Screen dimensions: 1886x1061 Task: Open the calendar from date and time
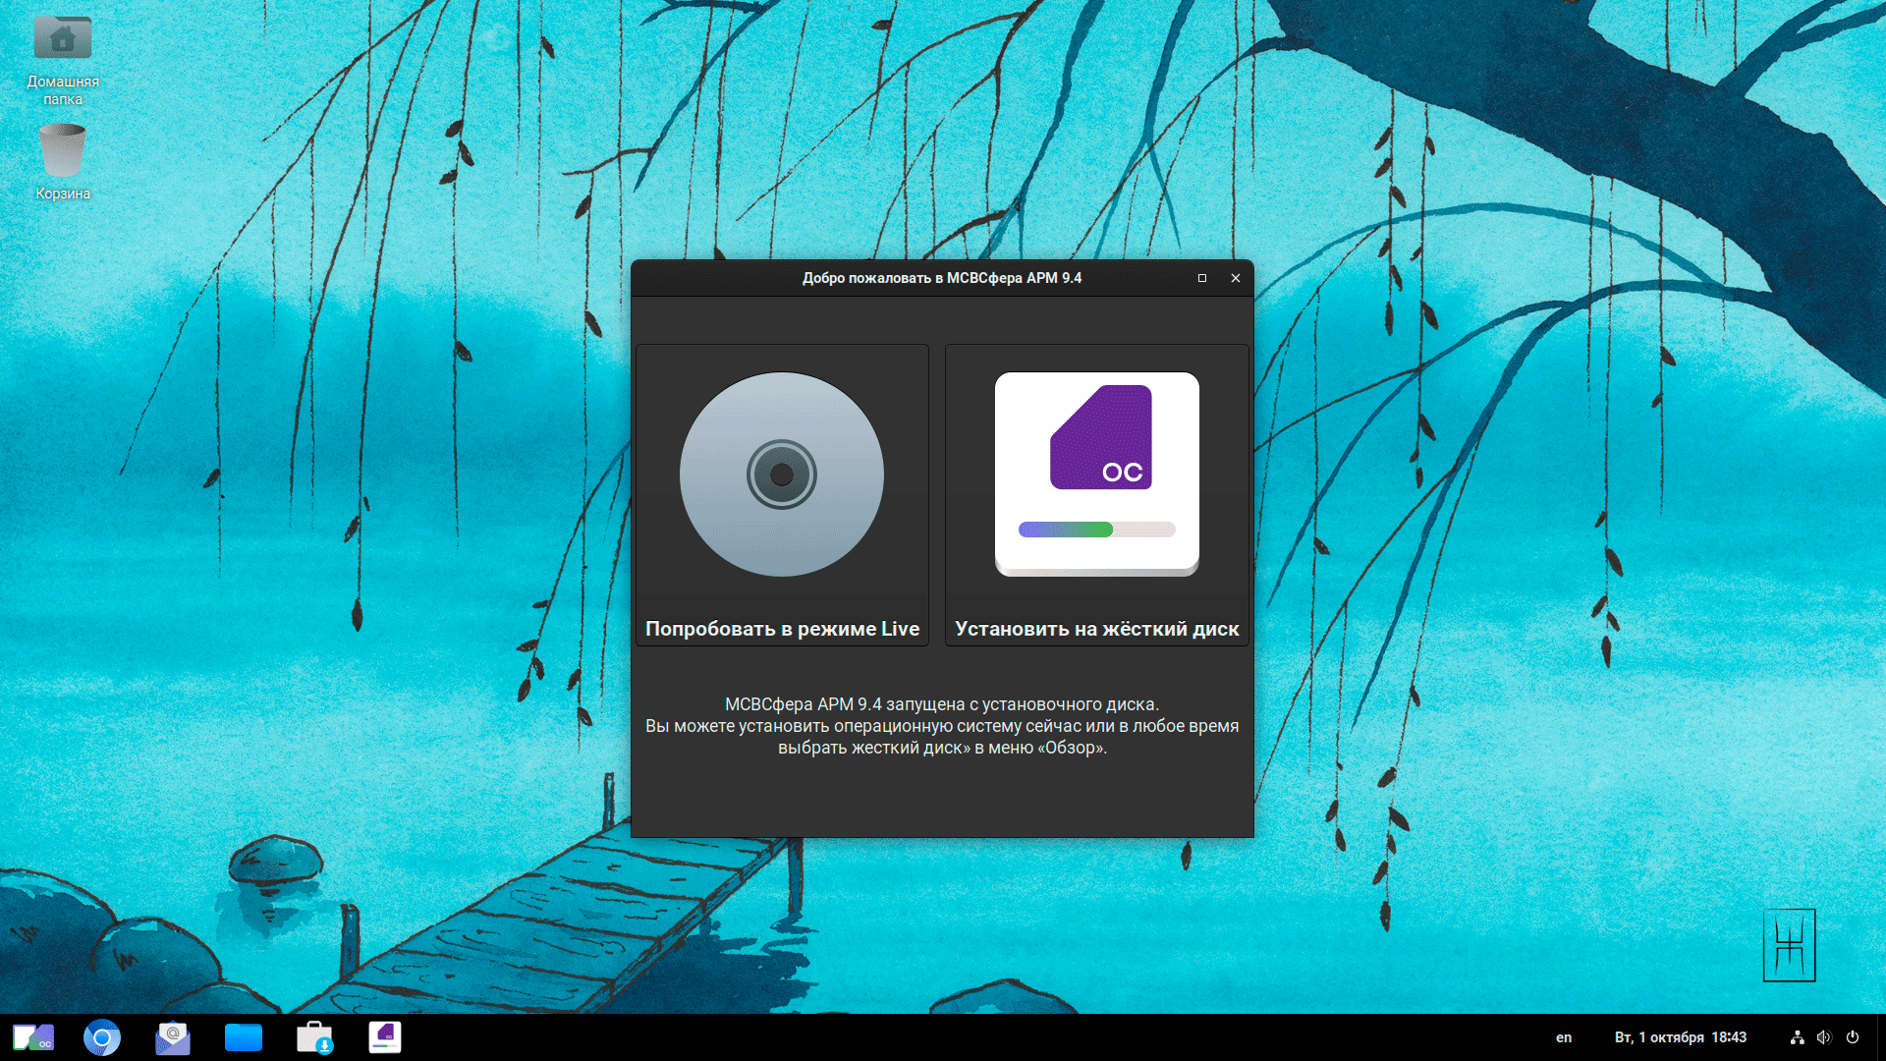[1680, 1037]
